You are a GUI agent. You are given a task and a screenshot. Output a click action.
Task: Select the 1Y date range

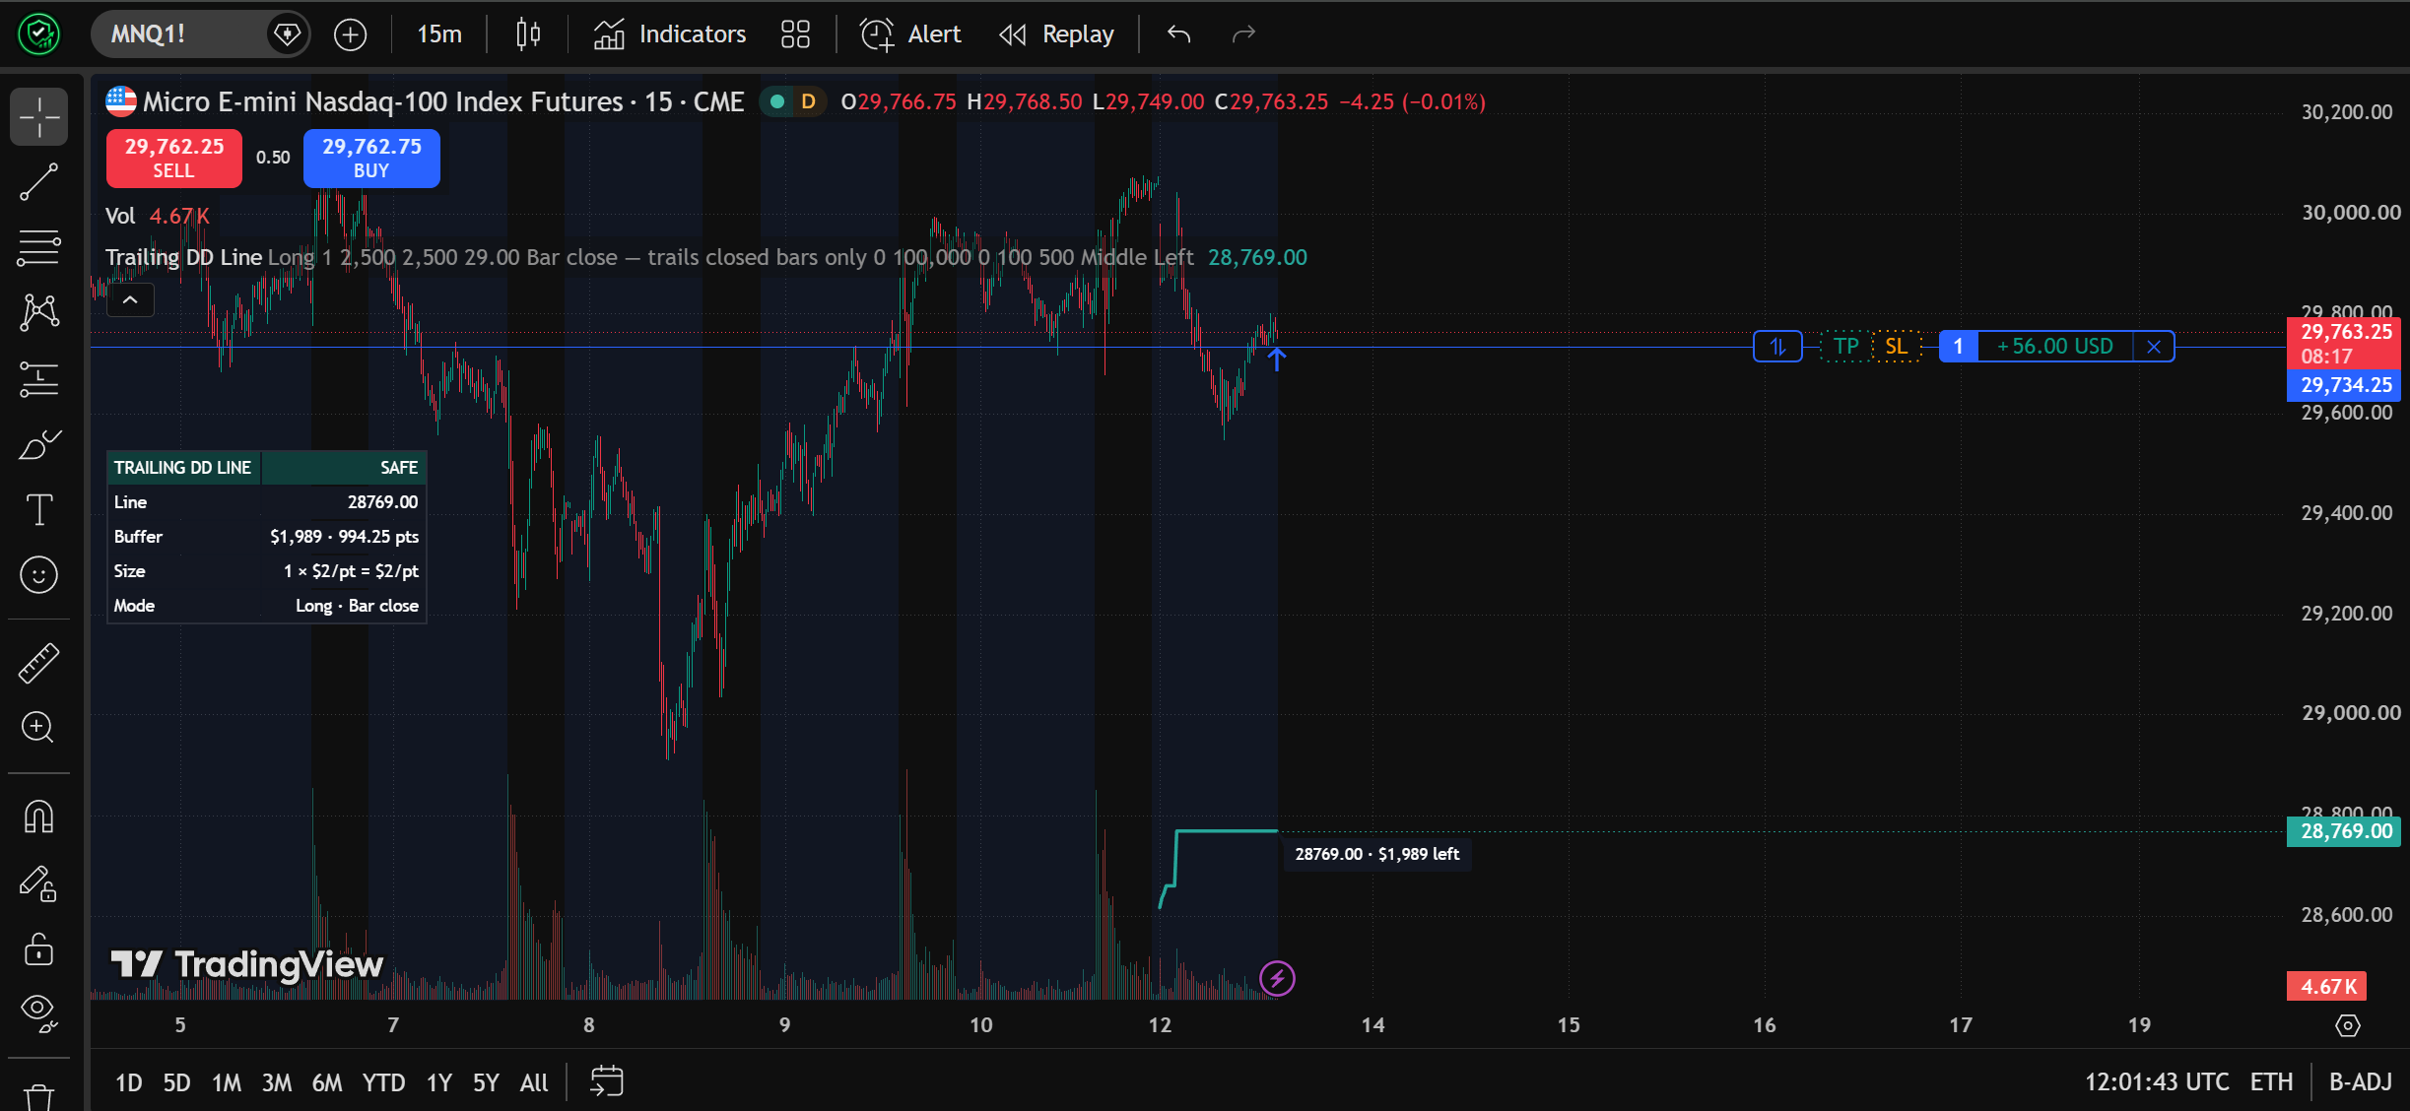[x=439, y=1082]
